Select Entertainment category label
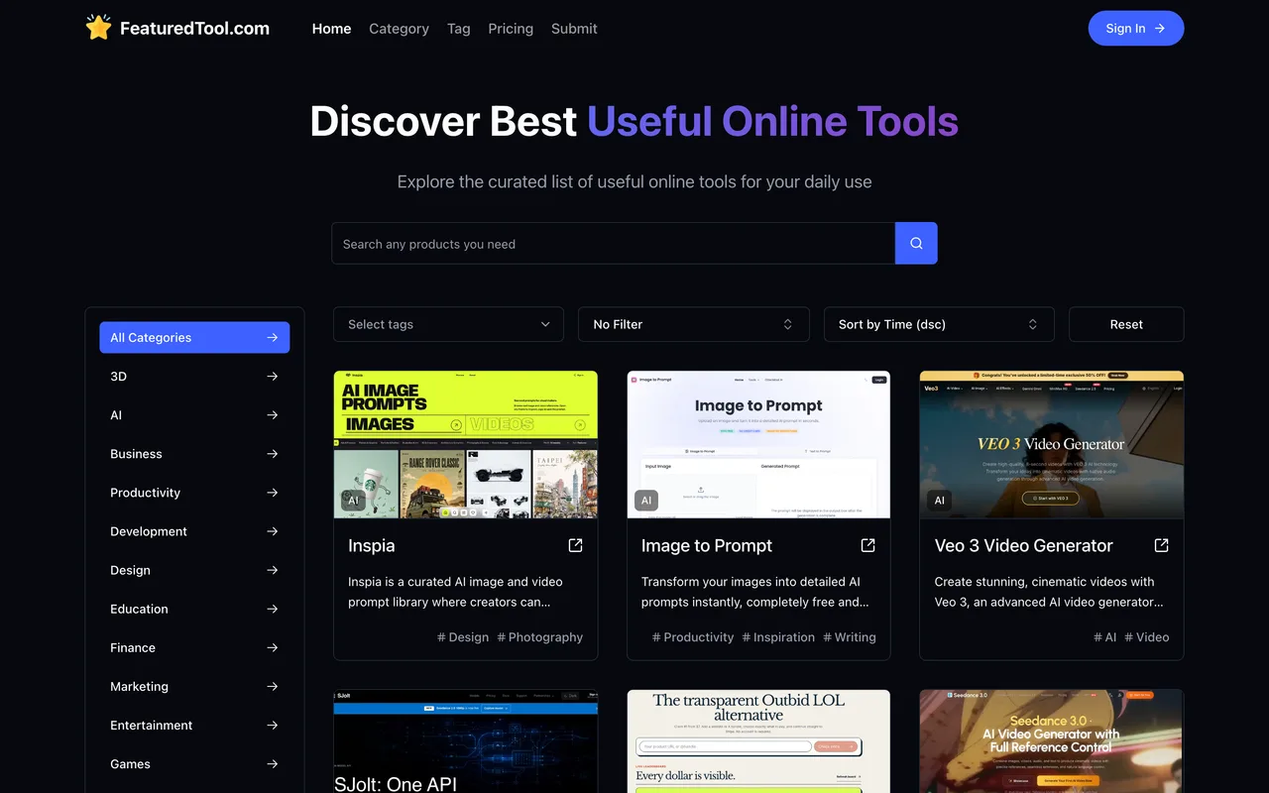 tap(151, 725)
